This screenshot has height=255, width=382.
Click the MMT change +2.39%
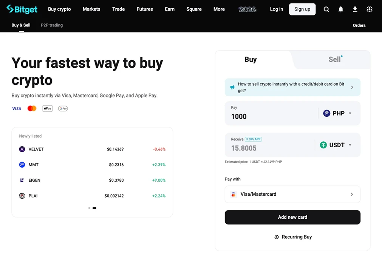(159, 165)
